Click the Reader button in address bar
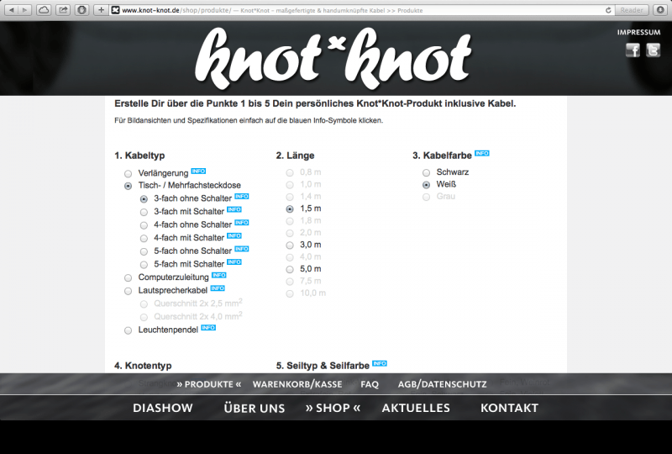The image size is (672, 454). click(x=632, y=10)
